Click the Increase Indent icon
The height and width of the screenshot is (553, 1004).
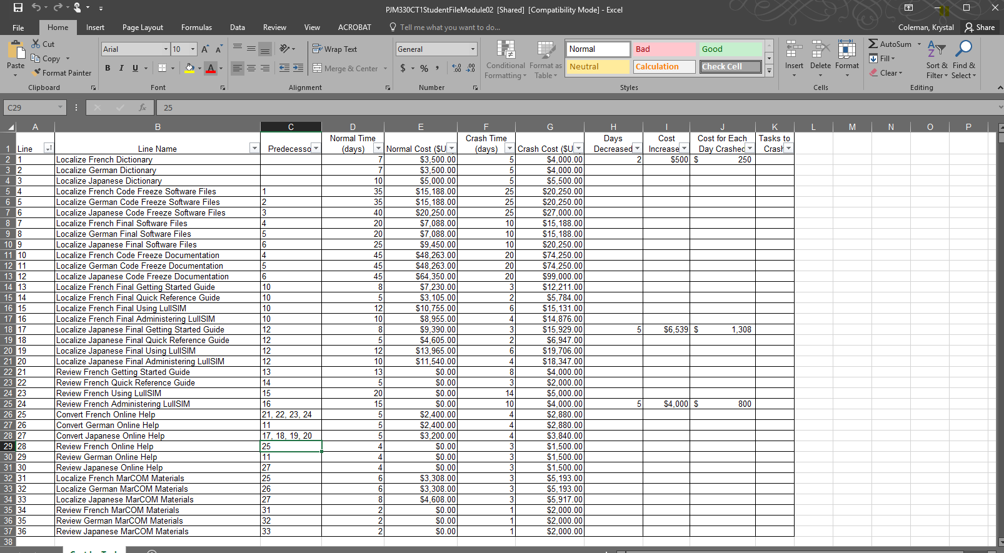click(x=298, y=68)
